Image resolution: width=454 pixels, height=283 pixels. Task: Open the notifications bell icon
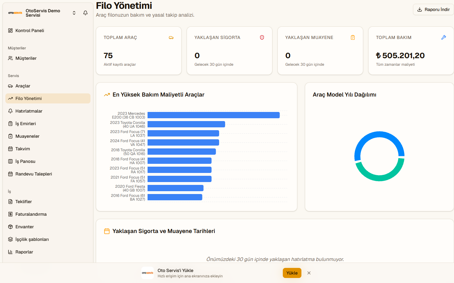tap(85, 13)
